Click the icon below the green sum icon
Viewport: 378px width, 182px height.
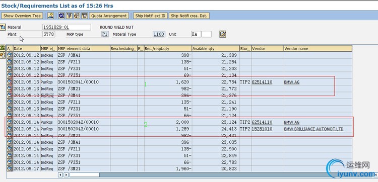click(x=3, y=55)
